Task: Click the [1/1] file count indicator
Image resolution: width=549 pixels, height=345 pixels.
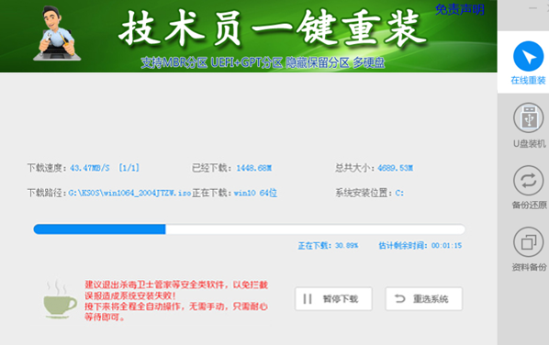Action: tap(129, 168)
